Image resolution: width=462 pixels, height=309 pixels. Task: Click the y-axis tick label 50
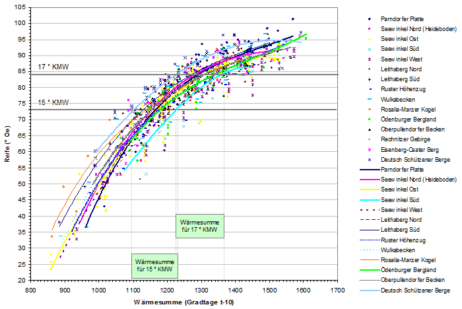[22, 184]
